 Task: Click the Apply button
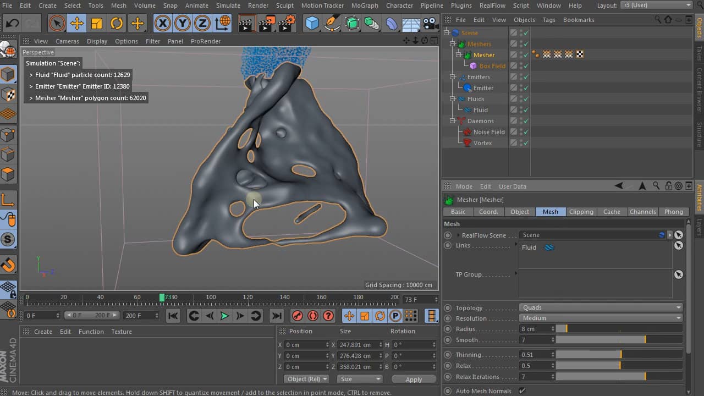[x=414, y=379]
